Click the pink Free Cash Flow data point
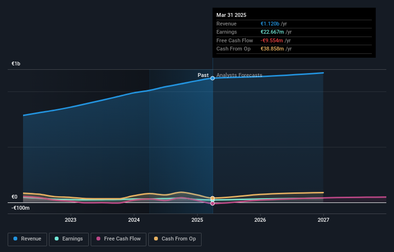The height and width of the screenshot is (252, 394). pyautogui.click(x=213, y=203)
